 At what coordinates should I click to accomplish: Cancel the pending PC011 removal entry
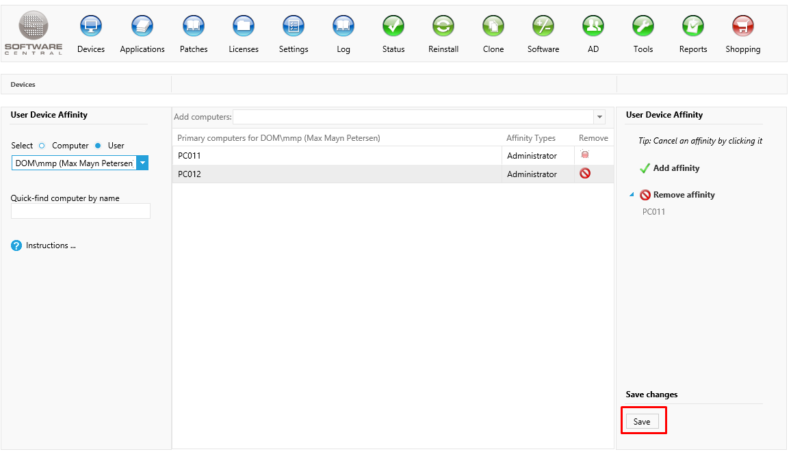point(653,212)
